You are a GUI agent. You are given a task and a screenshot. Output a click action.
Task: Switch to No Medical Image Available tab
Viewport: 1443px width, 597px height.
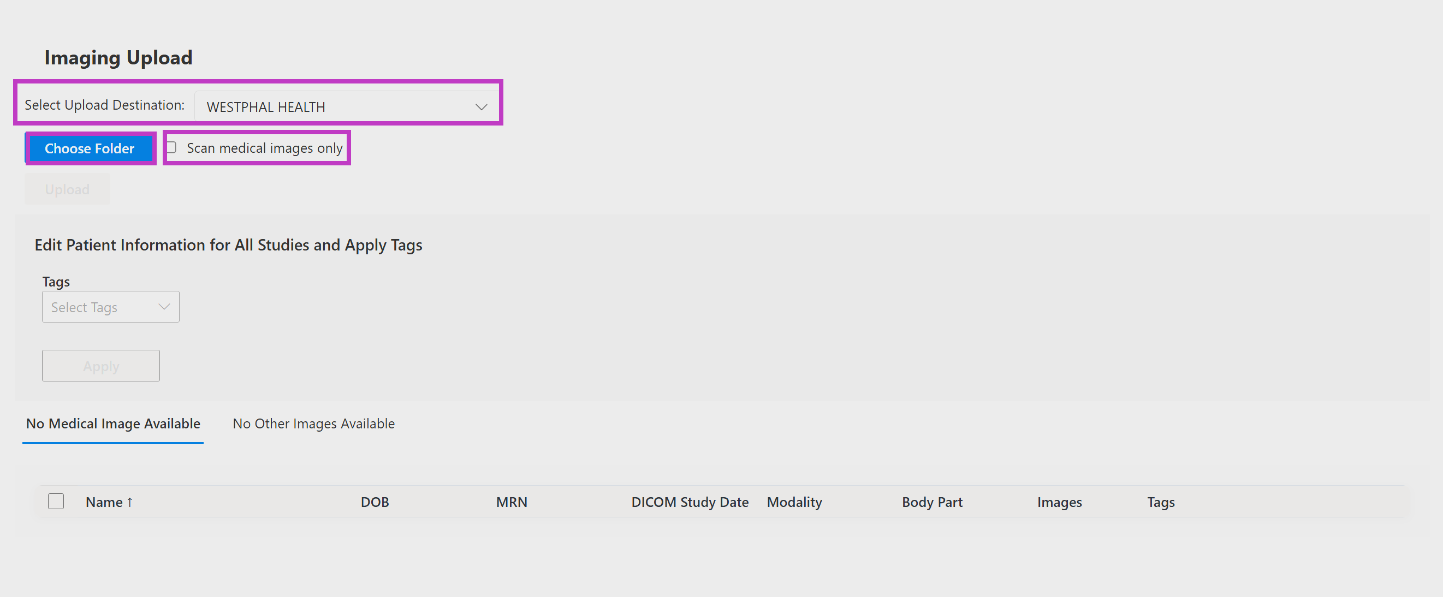113,424
